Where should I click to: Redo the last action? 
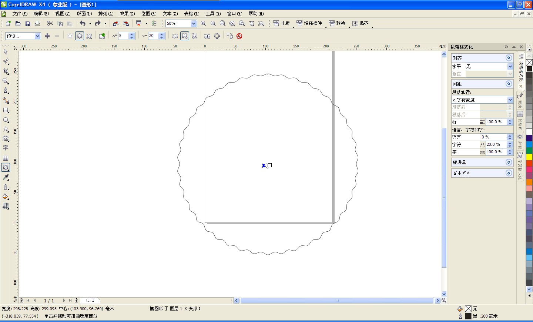[x=98, y=23]
